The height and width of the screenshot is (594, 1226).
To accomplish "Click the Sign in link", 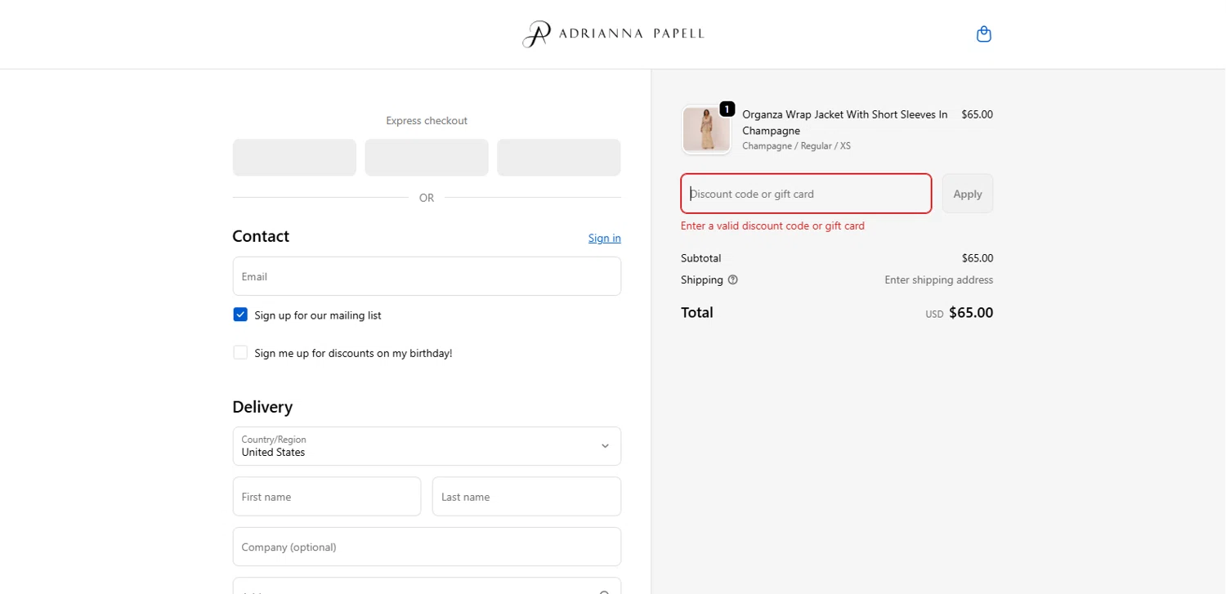I will click(604, 238).
